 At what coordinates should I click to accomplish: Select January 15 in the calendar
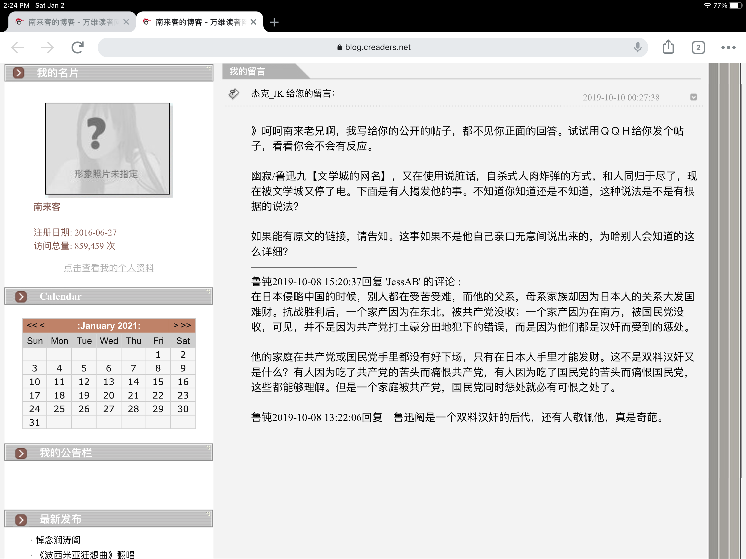[x=158, y=382]
